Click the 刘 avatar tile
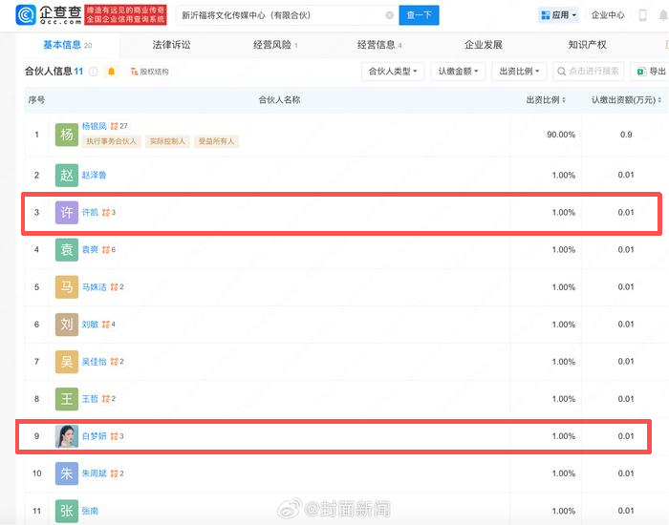 67,325
